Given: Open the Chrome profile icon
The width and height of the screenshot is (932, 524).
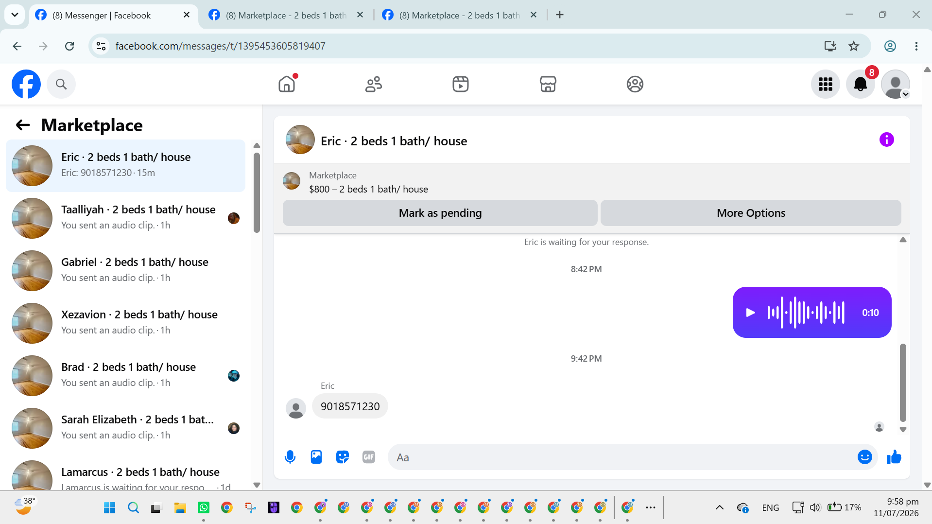Looking at the screenshot, I should [890, 46].
